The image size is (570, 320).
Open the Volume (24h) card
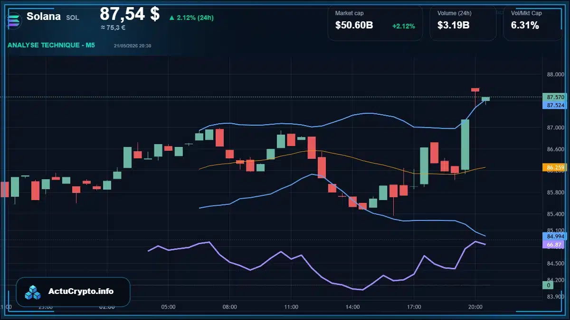pyautogui.click(x=463, y=23)
